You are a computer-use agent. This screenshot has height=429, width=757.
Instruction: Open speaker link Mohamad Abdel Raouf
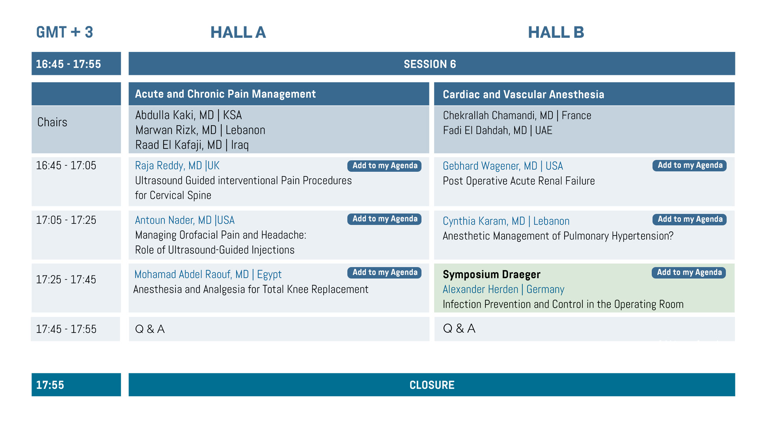pos(208,275)
